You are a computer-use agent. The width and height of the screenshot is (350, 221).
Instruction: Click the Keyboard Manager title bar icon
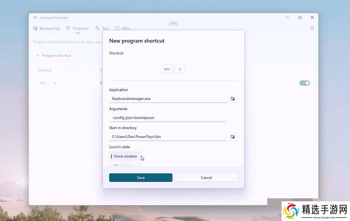(x=35, y=18)
